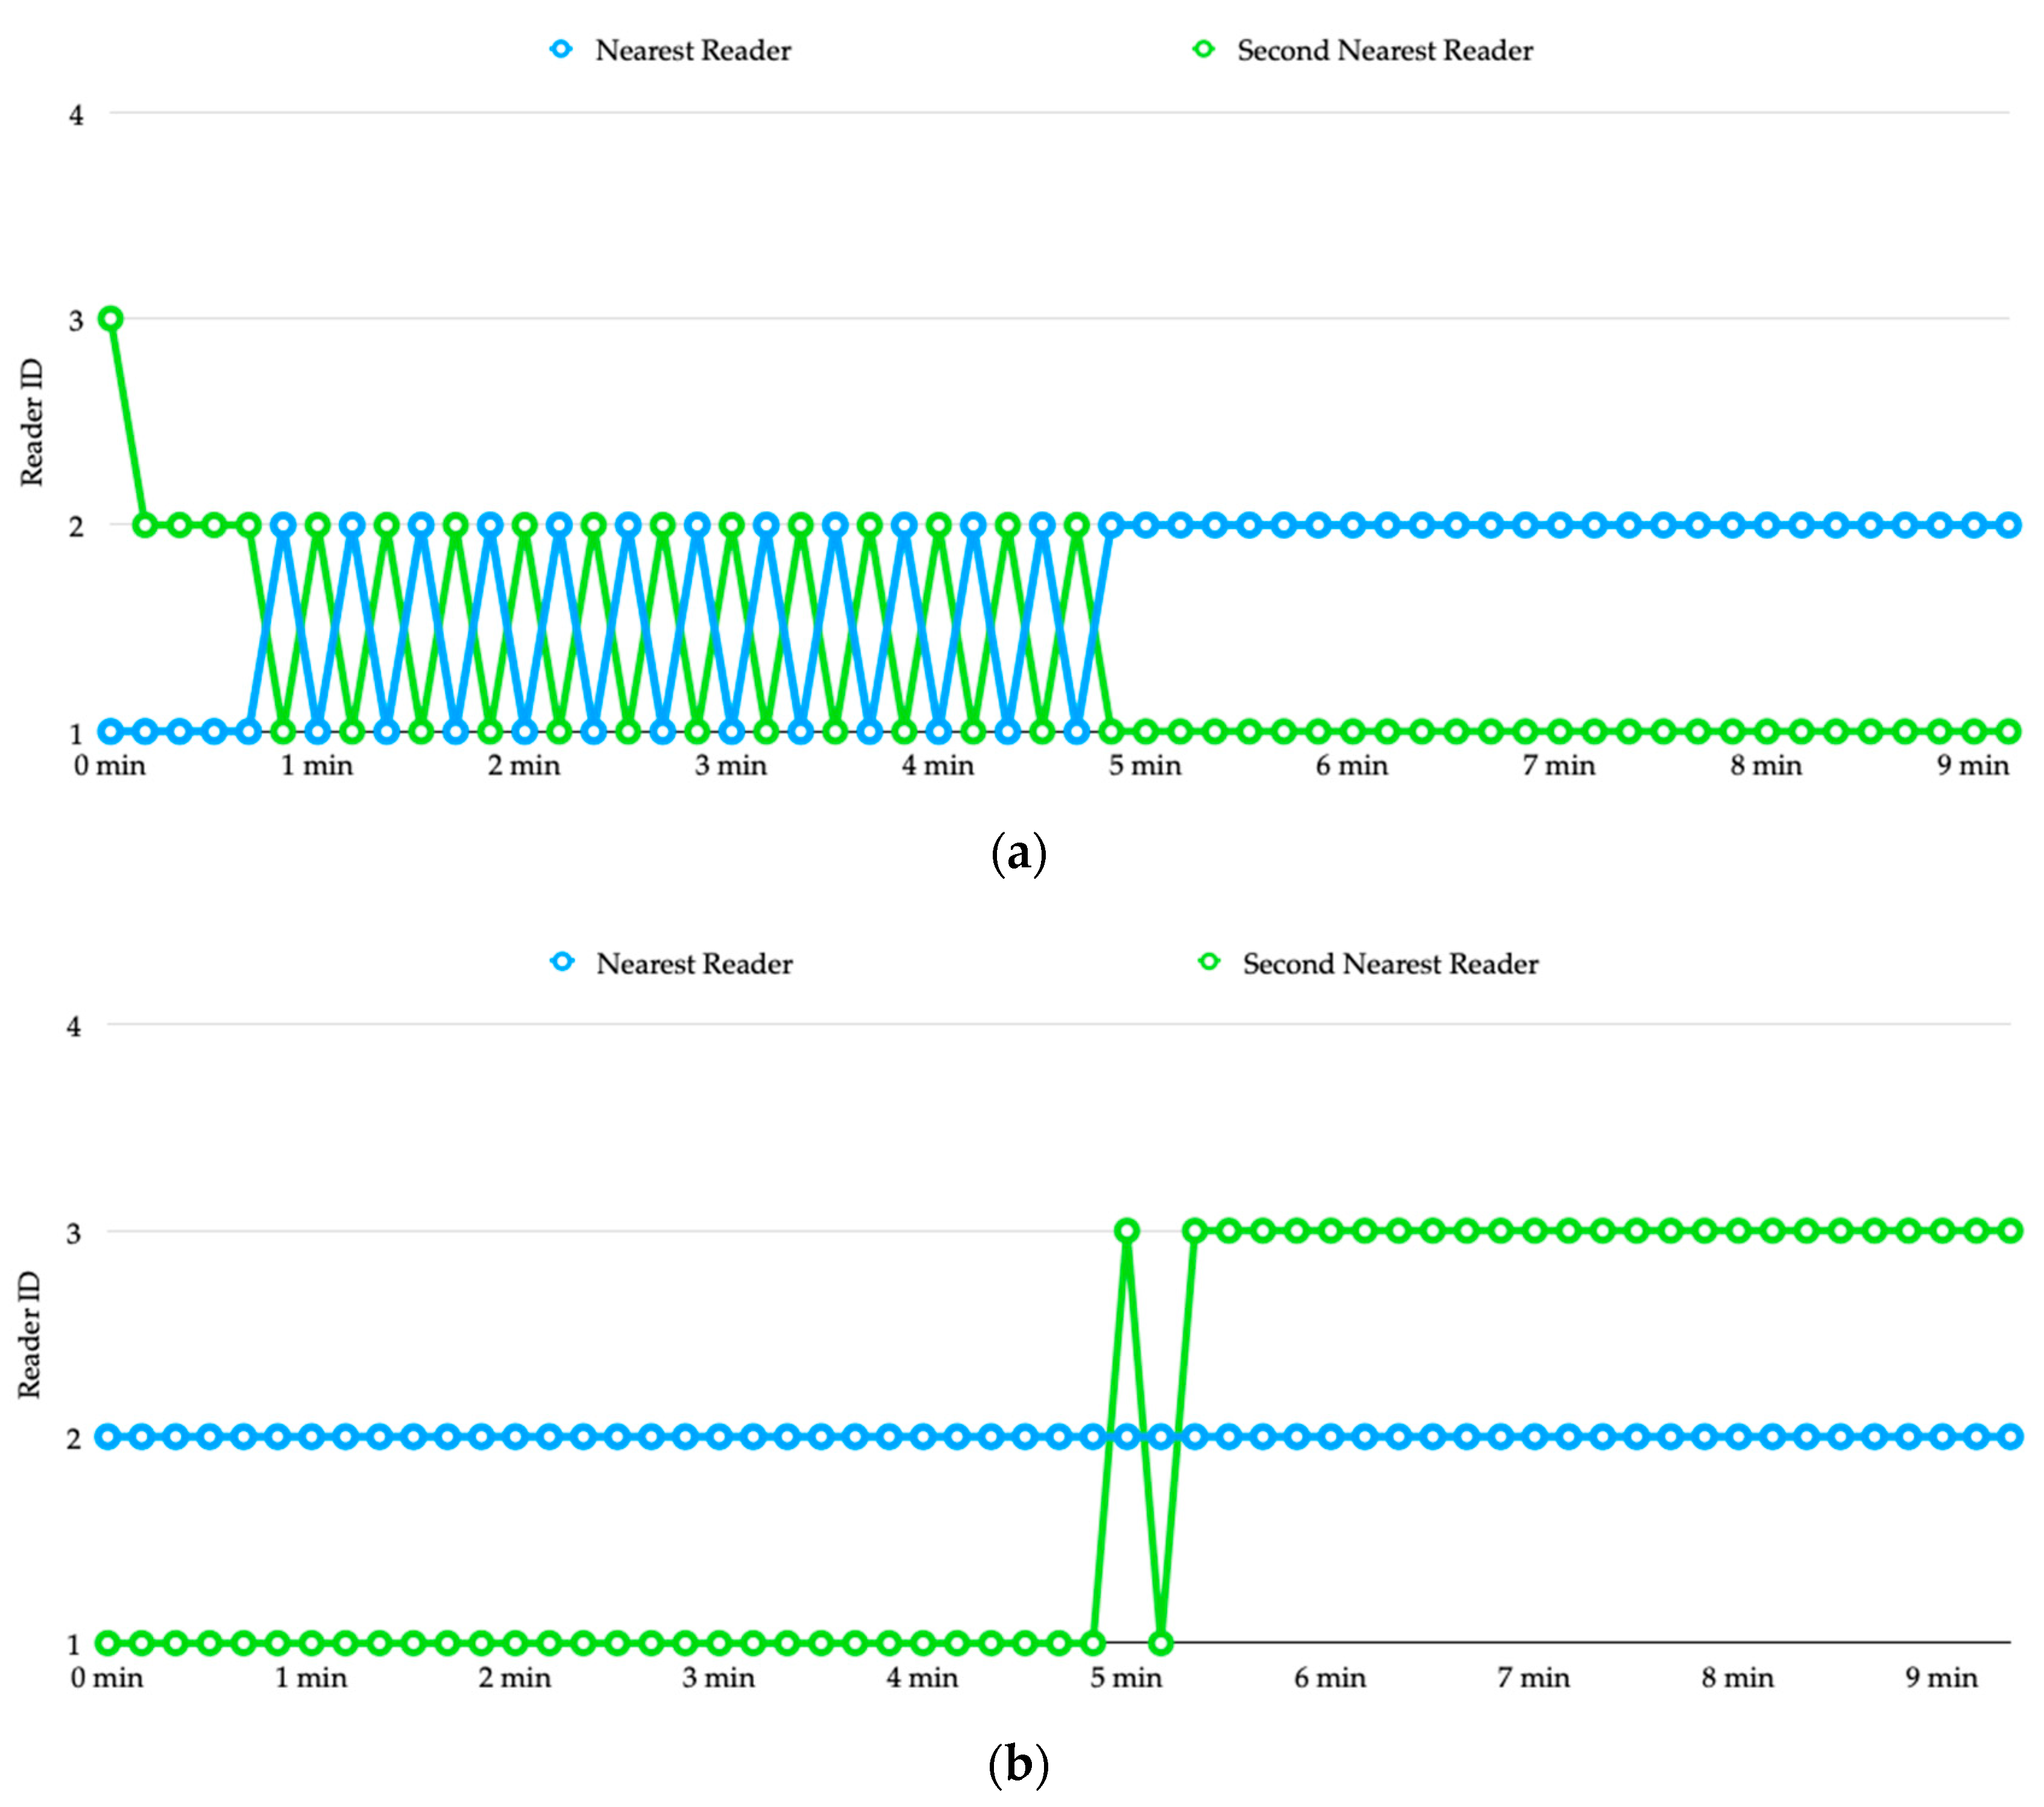Click Second Nearest Reader legend marker in chart (a)
This screenshot has width=2044, height=1807.
(x=1204, y=49)
